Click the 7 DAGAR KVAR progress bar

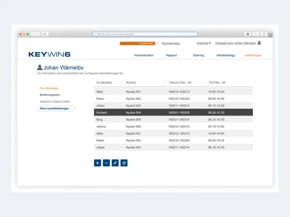[140, 43]
